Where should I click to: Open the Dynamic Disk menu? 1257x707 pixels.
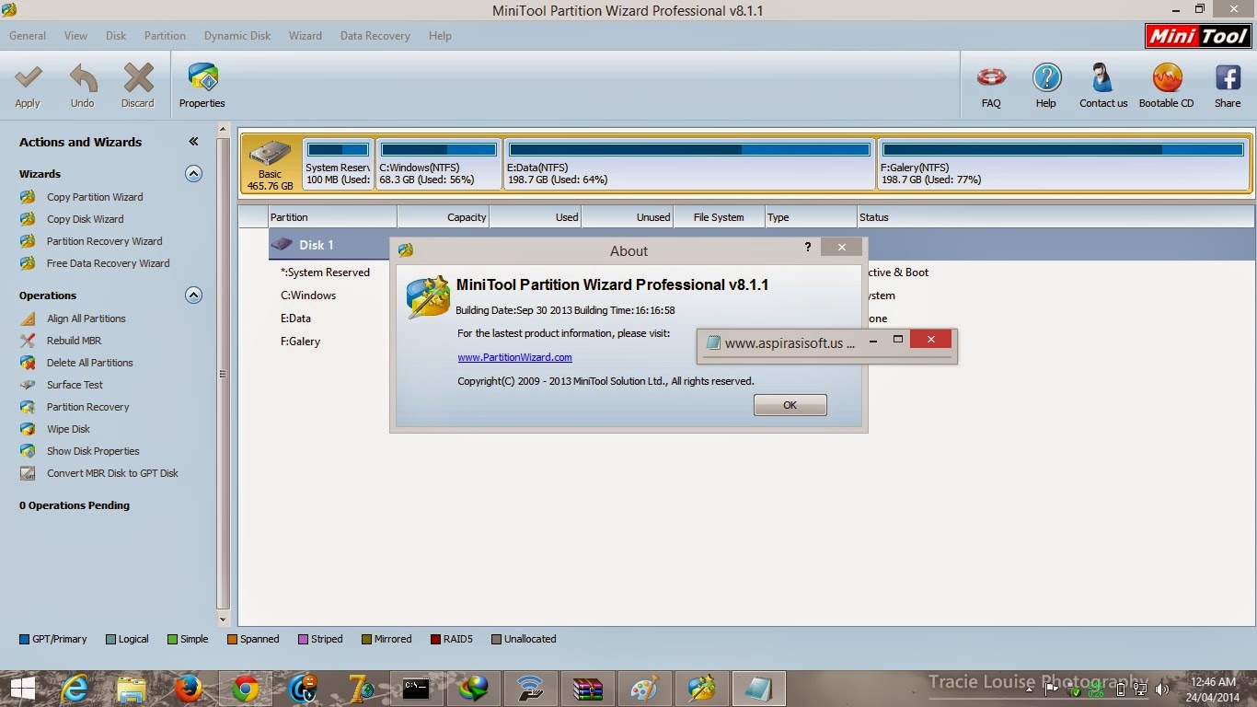coord(237,36)
